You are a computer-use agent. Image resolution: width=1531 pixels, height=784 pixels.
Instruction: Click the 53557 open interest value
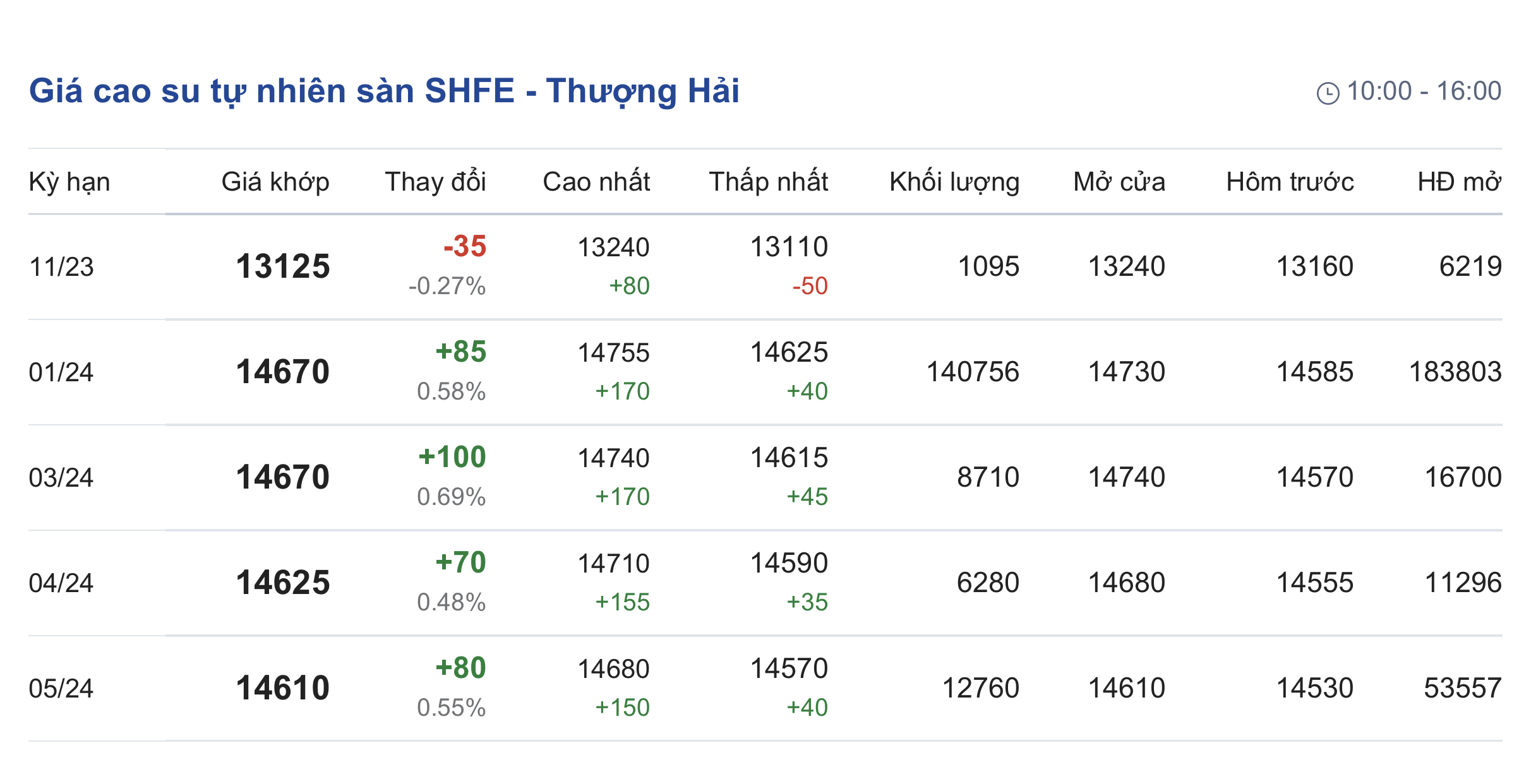(x=1462, y=688)
